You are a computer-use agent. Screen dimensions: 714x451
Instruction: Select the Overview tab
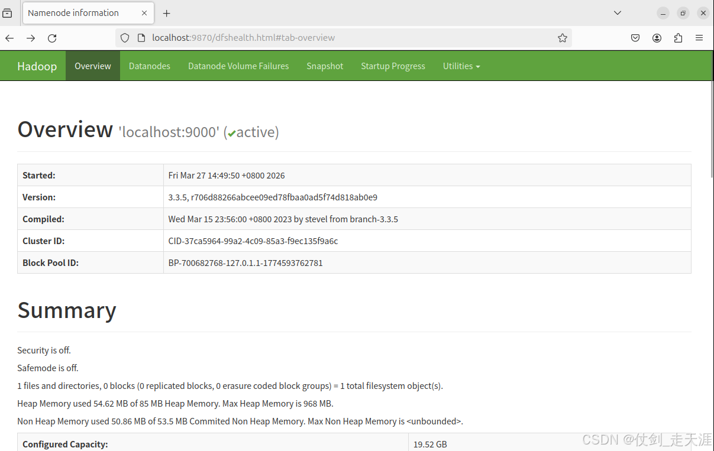[x=93, y=66]
